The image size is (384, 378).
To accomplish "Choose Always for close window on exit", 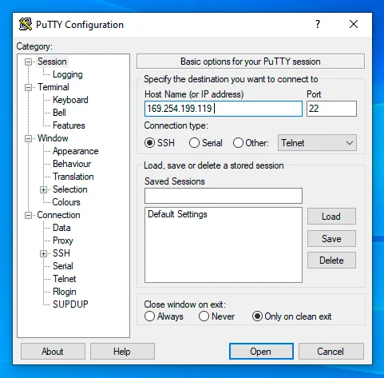I will pos(149,316).
